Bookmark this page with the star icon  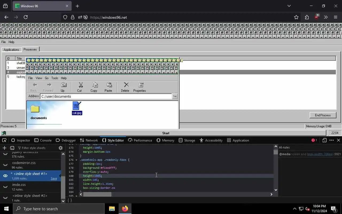pos(296,17)
